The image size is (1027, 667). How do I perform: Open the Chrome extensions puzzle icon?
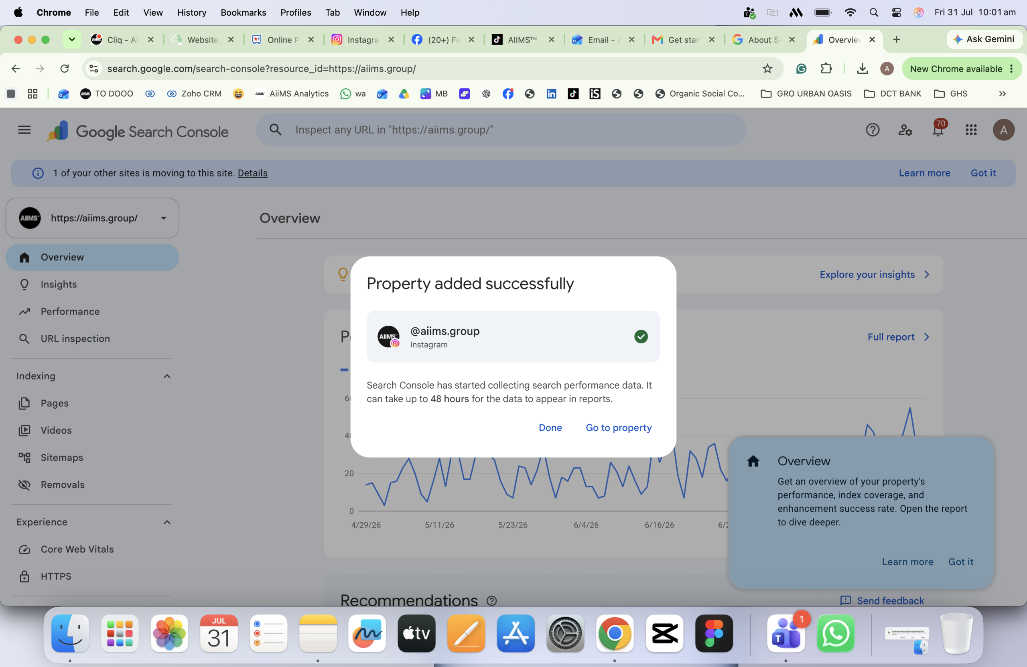pyautogui.click(x=826, y=69)
